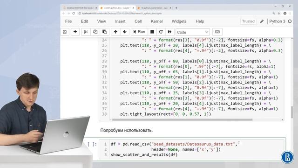Open the command palette keyboard icon
The image size is (298, 168).
click(217, 32)
